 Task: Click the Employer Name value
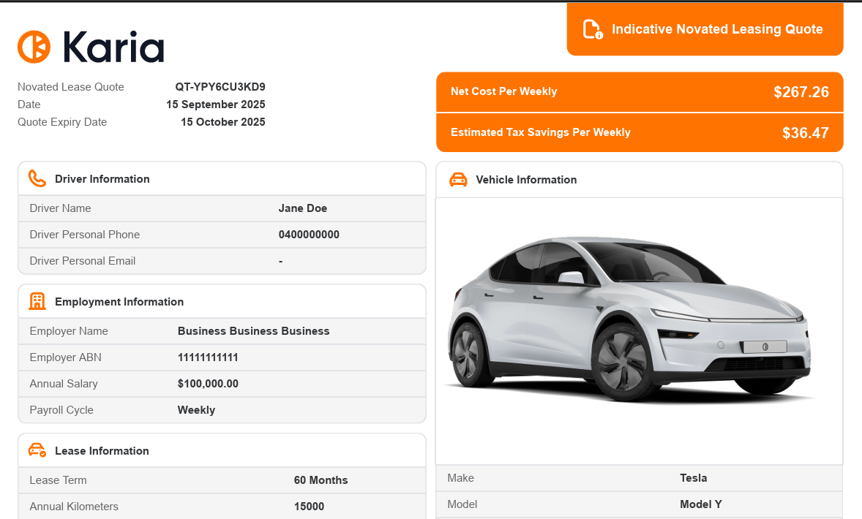coord(253,331)
